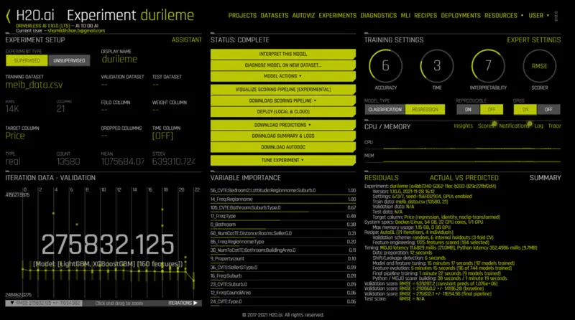Viewport: 575px width, 320px height.
Task: Click Deploy (Local & Cloud)
Action: tap(282, 112)
